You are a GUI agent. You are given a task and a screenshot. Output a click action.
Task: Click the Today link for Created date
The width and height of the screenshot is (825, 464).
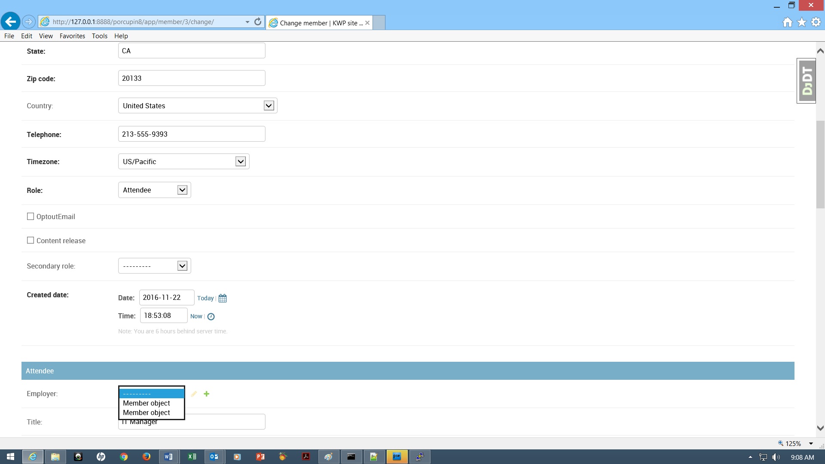pyautogui.click(x=205, y=298)
